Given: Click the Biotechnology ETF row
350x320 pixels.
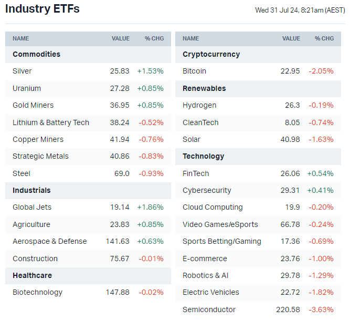Looking at the screenshot, I should tap(37, 292).
